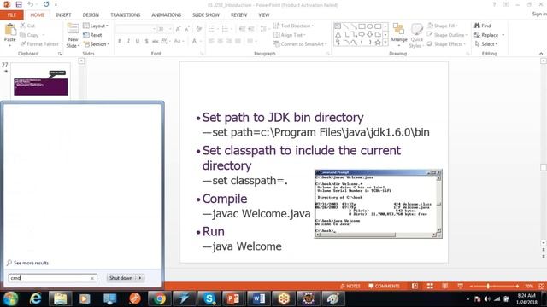This screenshot has width=547, height=307.
Task: Toggle the NOTES pane
Action: click(350, 287)
